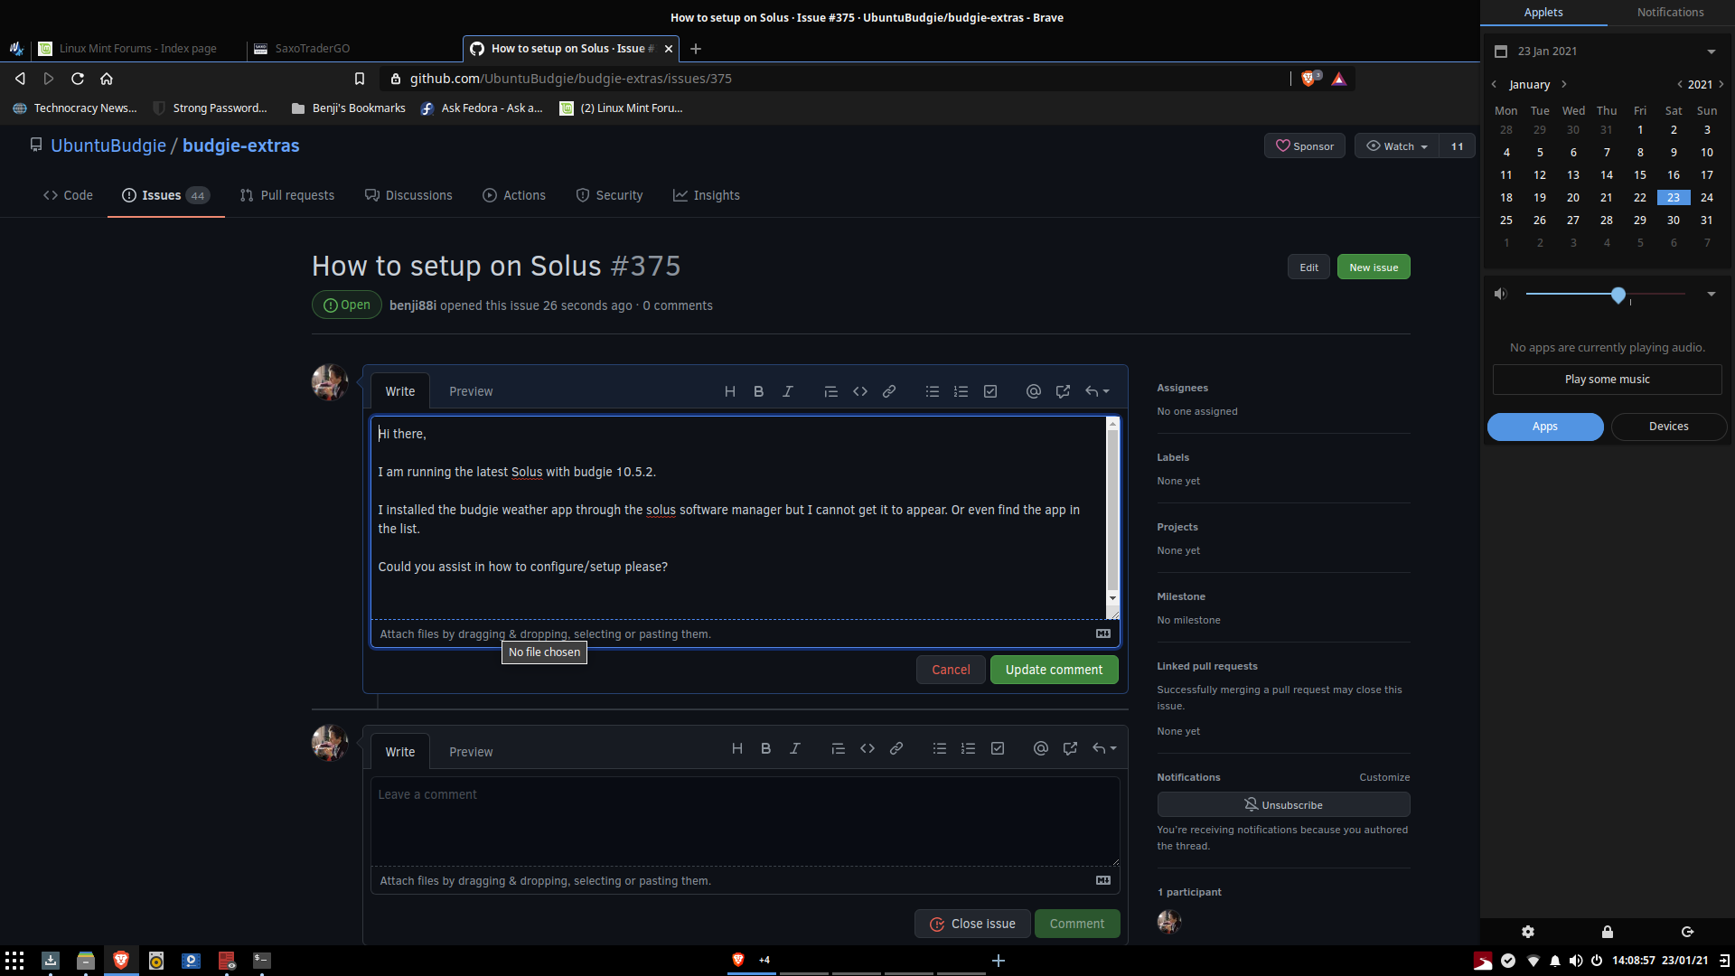Reload the page in Brave
1735x976 pixels.
[78, 79]
